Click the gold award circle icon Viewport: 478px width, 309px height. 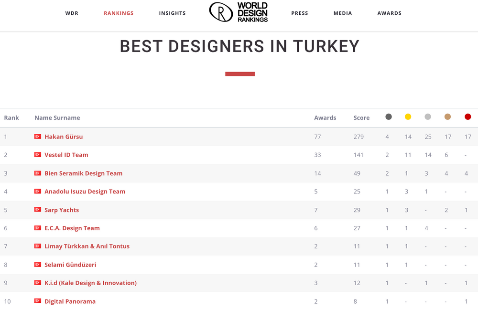tap(408, 117)
